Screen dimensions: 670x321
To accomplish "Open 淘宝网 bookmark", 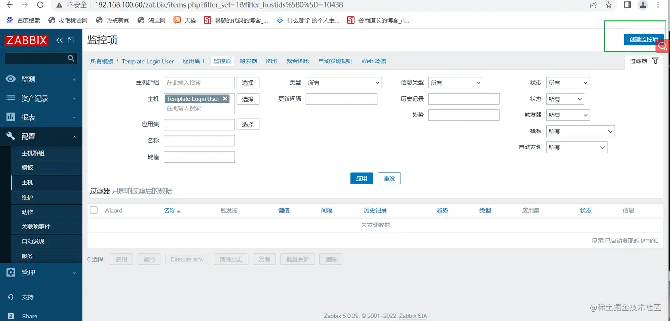I will pyautogui.click(x=152, y=20).
